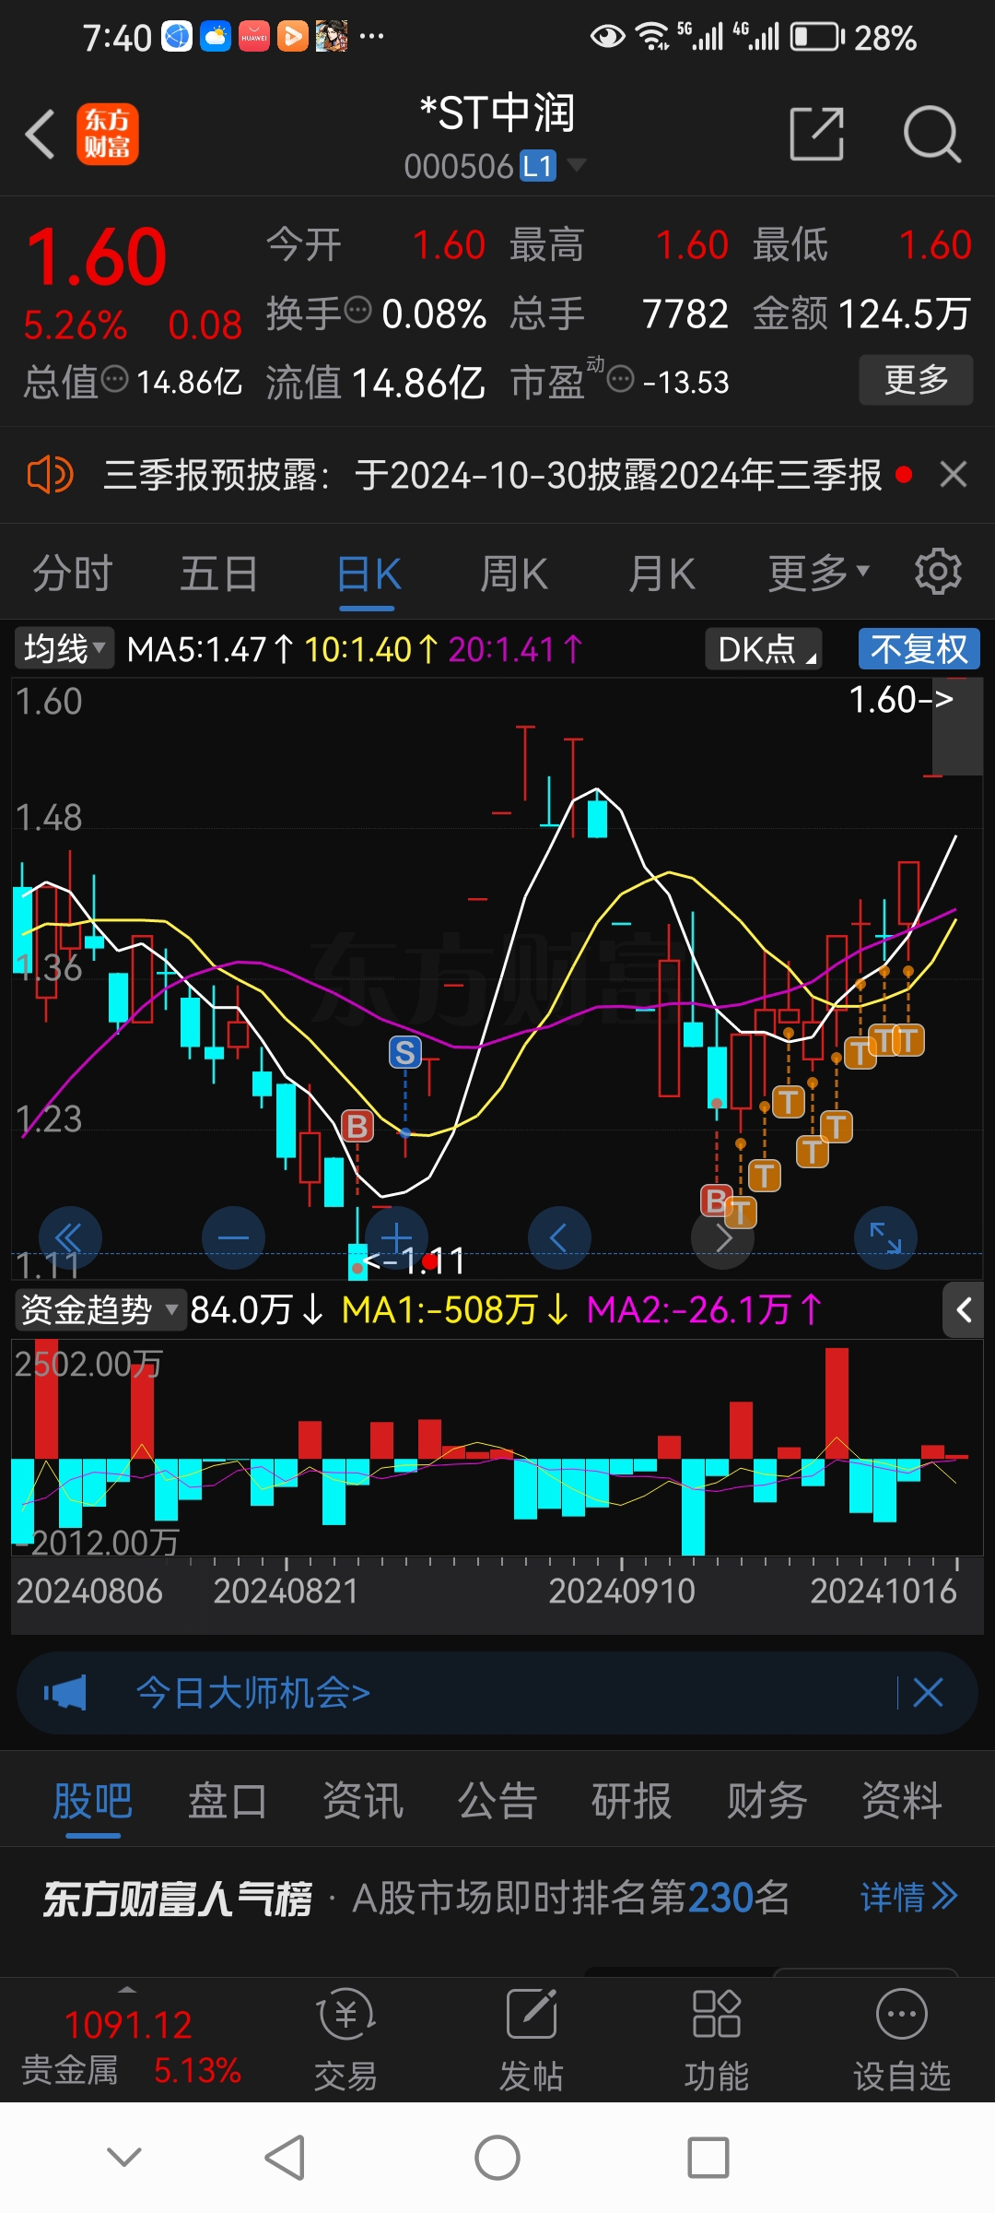The height and width of the screenshot is (2213, 995).
Task: Open the DK点 selector
Action: (x=764, y=649)
